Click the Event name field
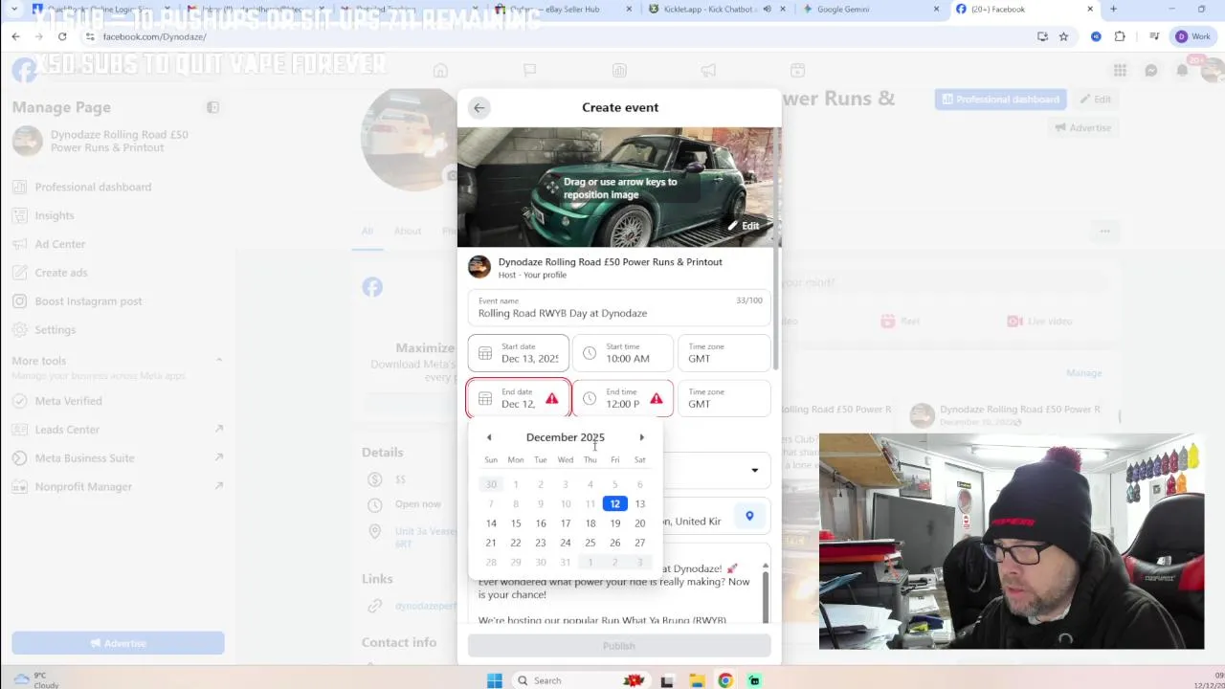The image size is (1225, 689). pos(619,307)
